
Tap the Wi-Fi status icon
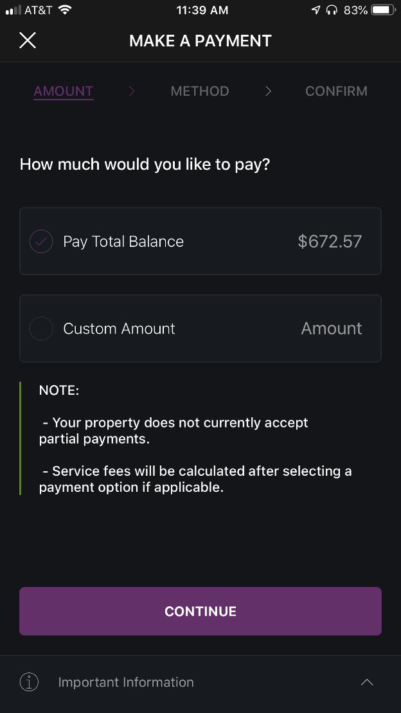click(x=66, y=10)
